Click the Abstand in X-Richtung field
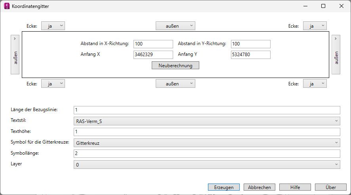Screen dimensions: 351x195 click(x=153, y=44)
